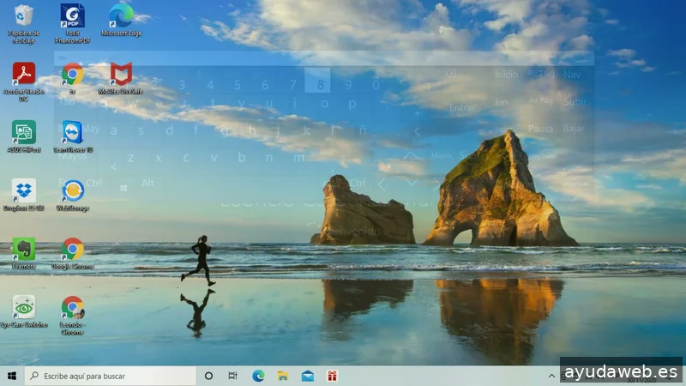Open the ASUS HiPost shortcut
Screen dimensions: 686x386
tap(24, 136)
